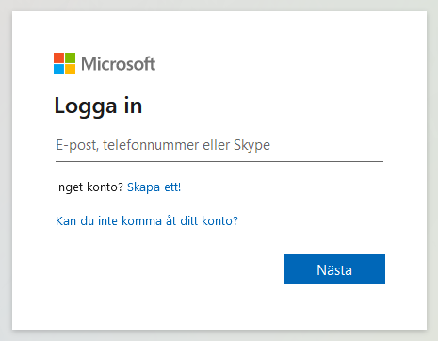
Task: Click the Microsoft four-square logo
Action: coord(64,63)
